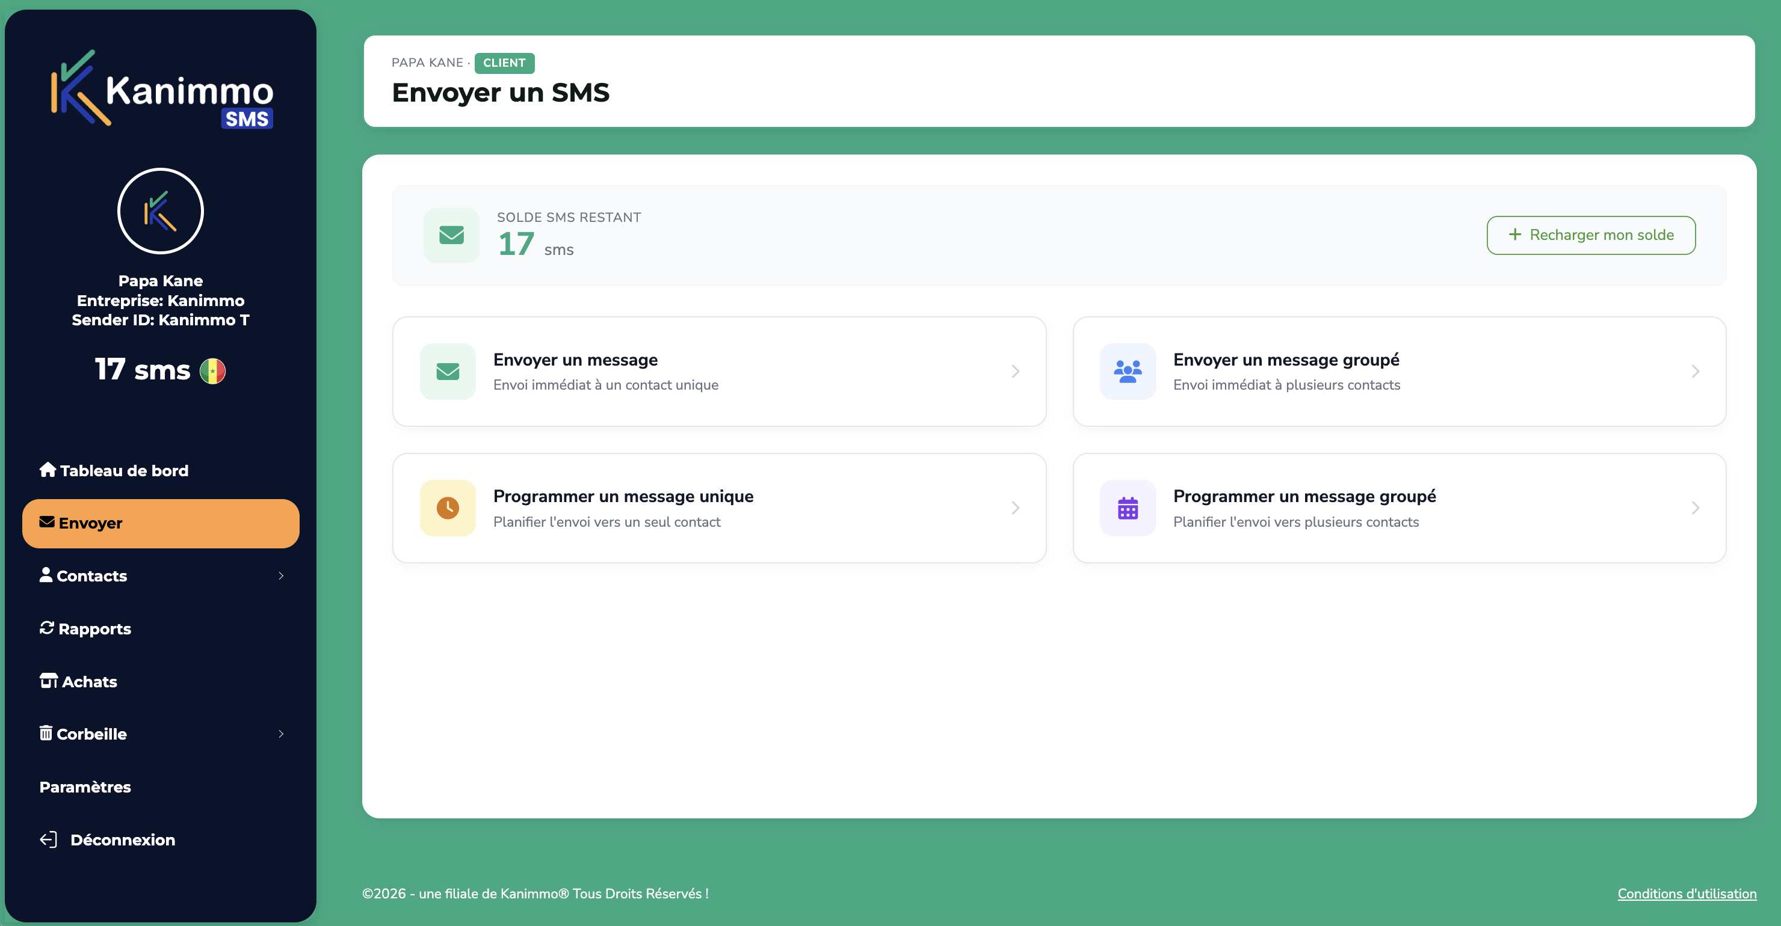Click the trash icon beside Corbeille
The image size is (1781, 926).
click(46, 732)
